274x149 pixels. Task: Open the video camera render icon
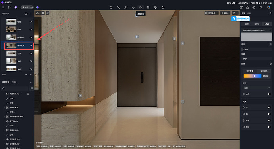261,7
